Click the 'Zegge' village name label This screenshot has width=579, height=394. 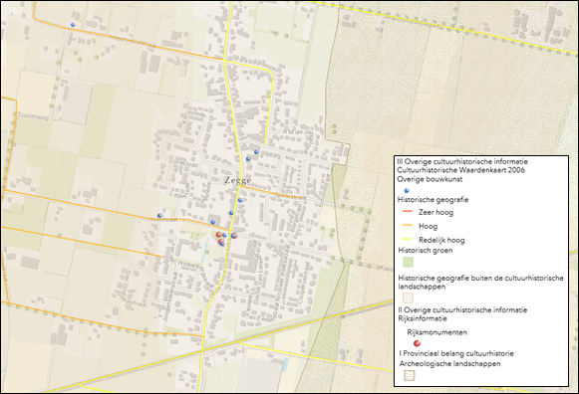click(x=238, y=180)
